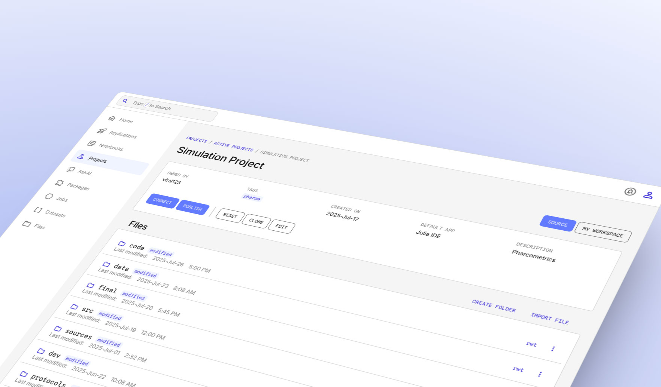Open Applications rocket icon
This screenshot has width=661, height=387.
pyautogui.click(x=101, y=131)
